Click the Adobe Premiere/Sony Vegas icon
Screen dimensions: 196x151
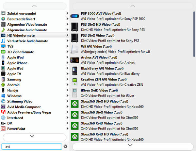pos(3,112)
